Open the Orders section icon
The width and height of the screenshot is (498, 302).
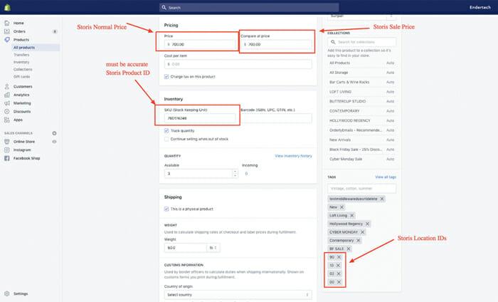click(7, 31)
